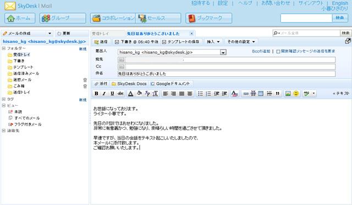Screen dimensions: 352x205
Task: Insert an image into the message
Action: click(x=288, y=94)
